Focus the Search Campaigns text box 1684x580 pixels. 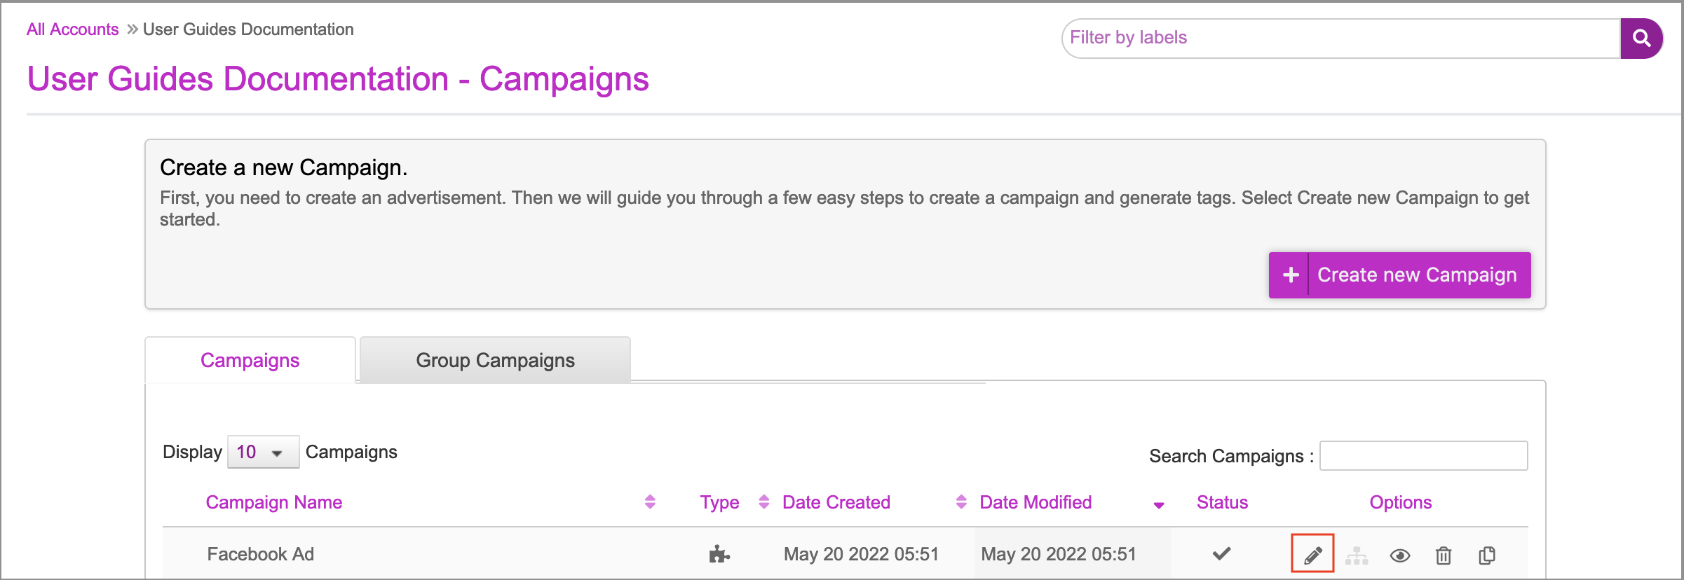click(x=1423, y=456)
